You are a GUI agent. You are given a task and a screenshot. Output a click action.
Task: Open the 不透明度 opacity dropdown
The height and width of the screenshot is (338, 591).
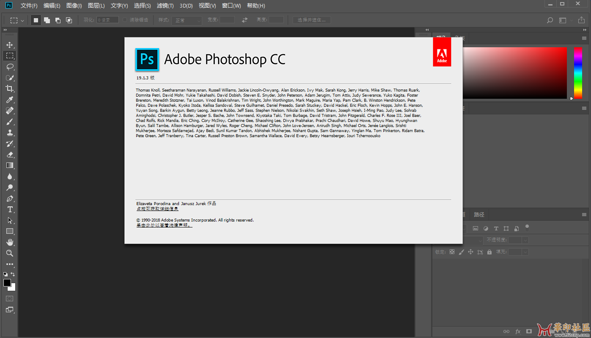click(x=525, y=240)
